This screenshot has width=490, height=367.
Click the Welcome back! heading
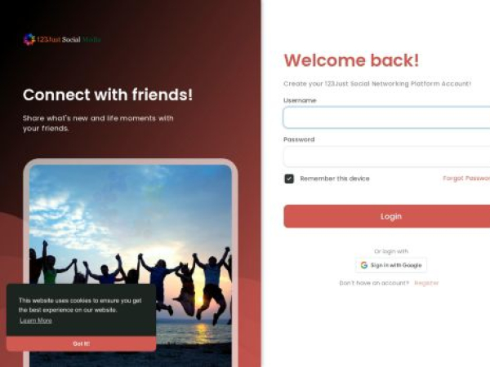coord(351,60)
